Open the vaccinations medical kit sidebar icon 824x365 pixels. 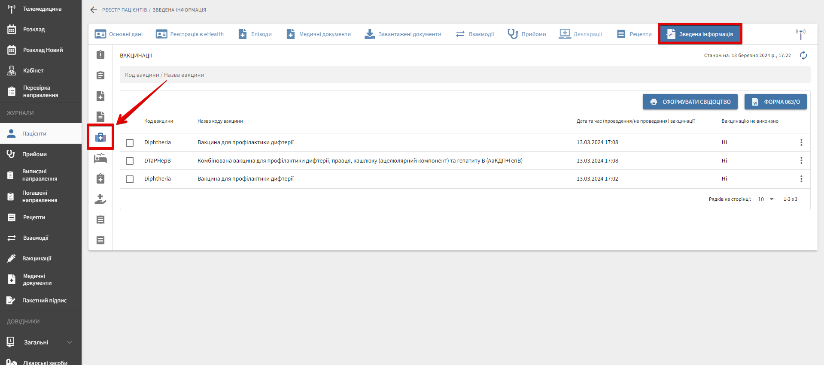pos(100,137)
